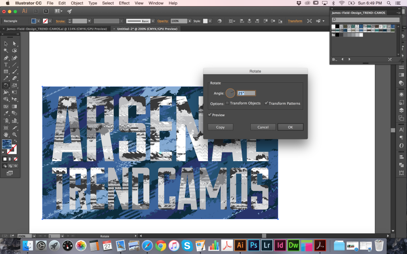Select the Line Segment tool

coord(15,65)
